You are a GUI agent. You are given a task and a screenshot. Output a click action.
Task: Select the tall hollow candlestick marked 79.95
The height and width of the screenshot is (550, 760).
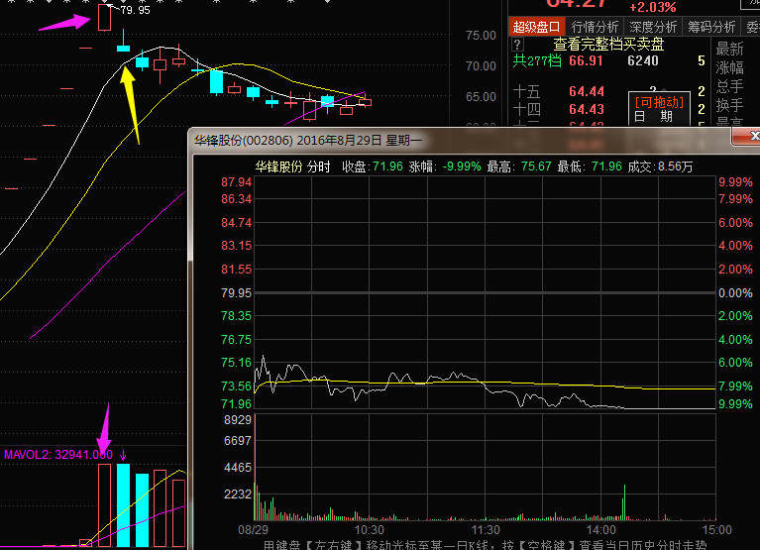pyautogui.click(x=104, y=18)
